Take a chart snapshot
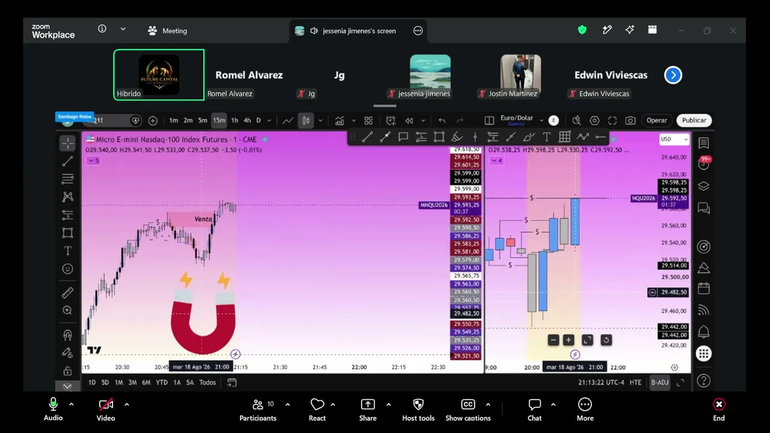The height and width of the screenshot is (433, 770). click(x=630, y=120)
